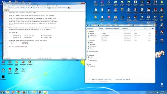
Task: Open Загрузки in Explorer navigation pane
Action: (92, 33)
